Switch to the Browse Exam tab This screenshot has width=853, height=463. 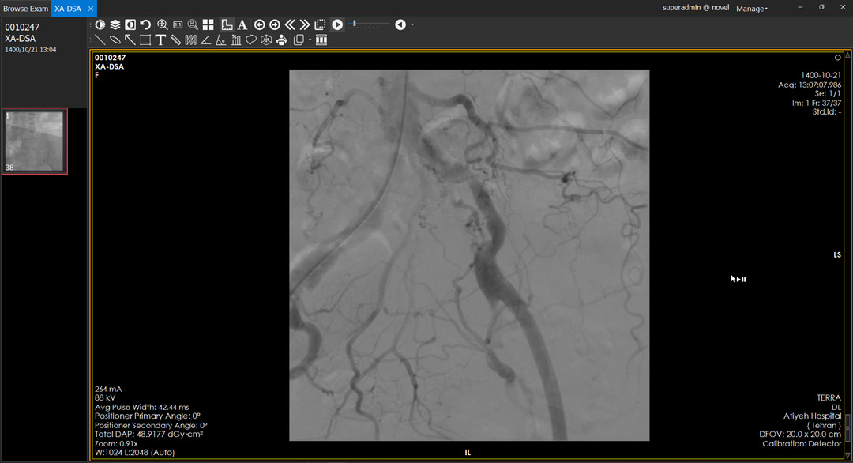25,9
